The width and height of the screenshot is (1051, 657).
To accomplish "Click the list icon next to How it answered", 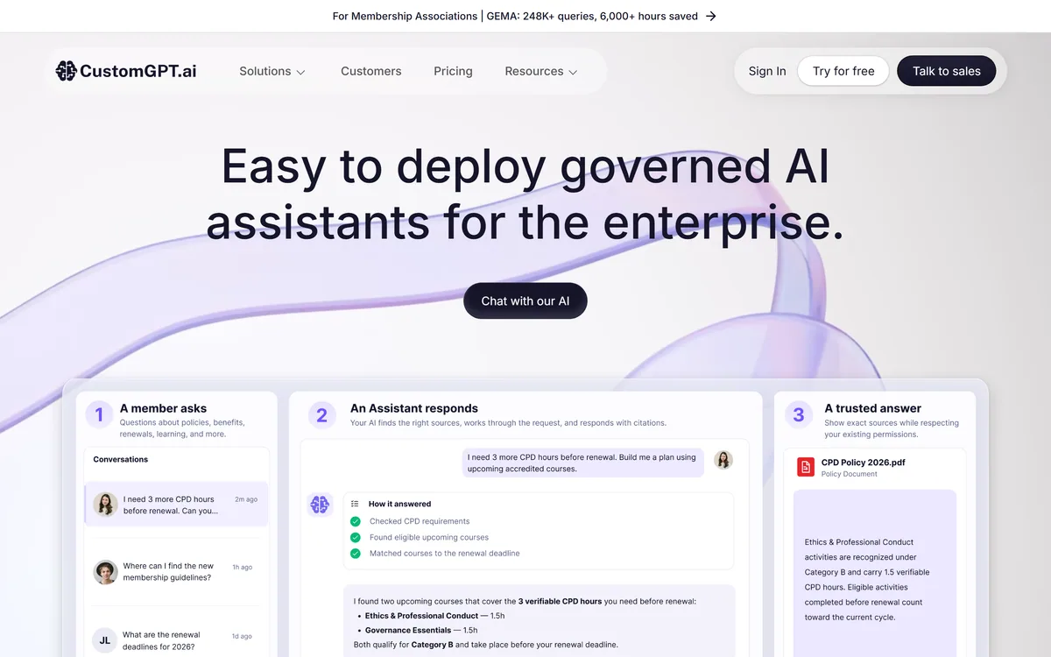I will (x=355, y=504).
